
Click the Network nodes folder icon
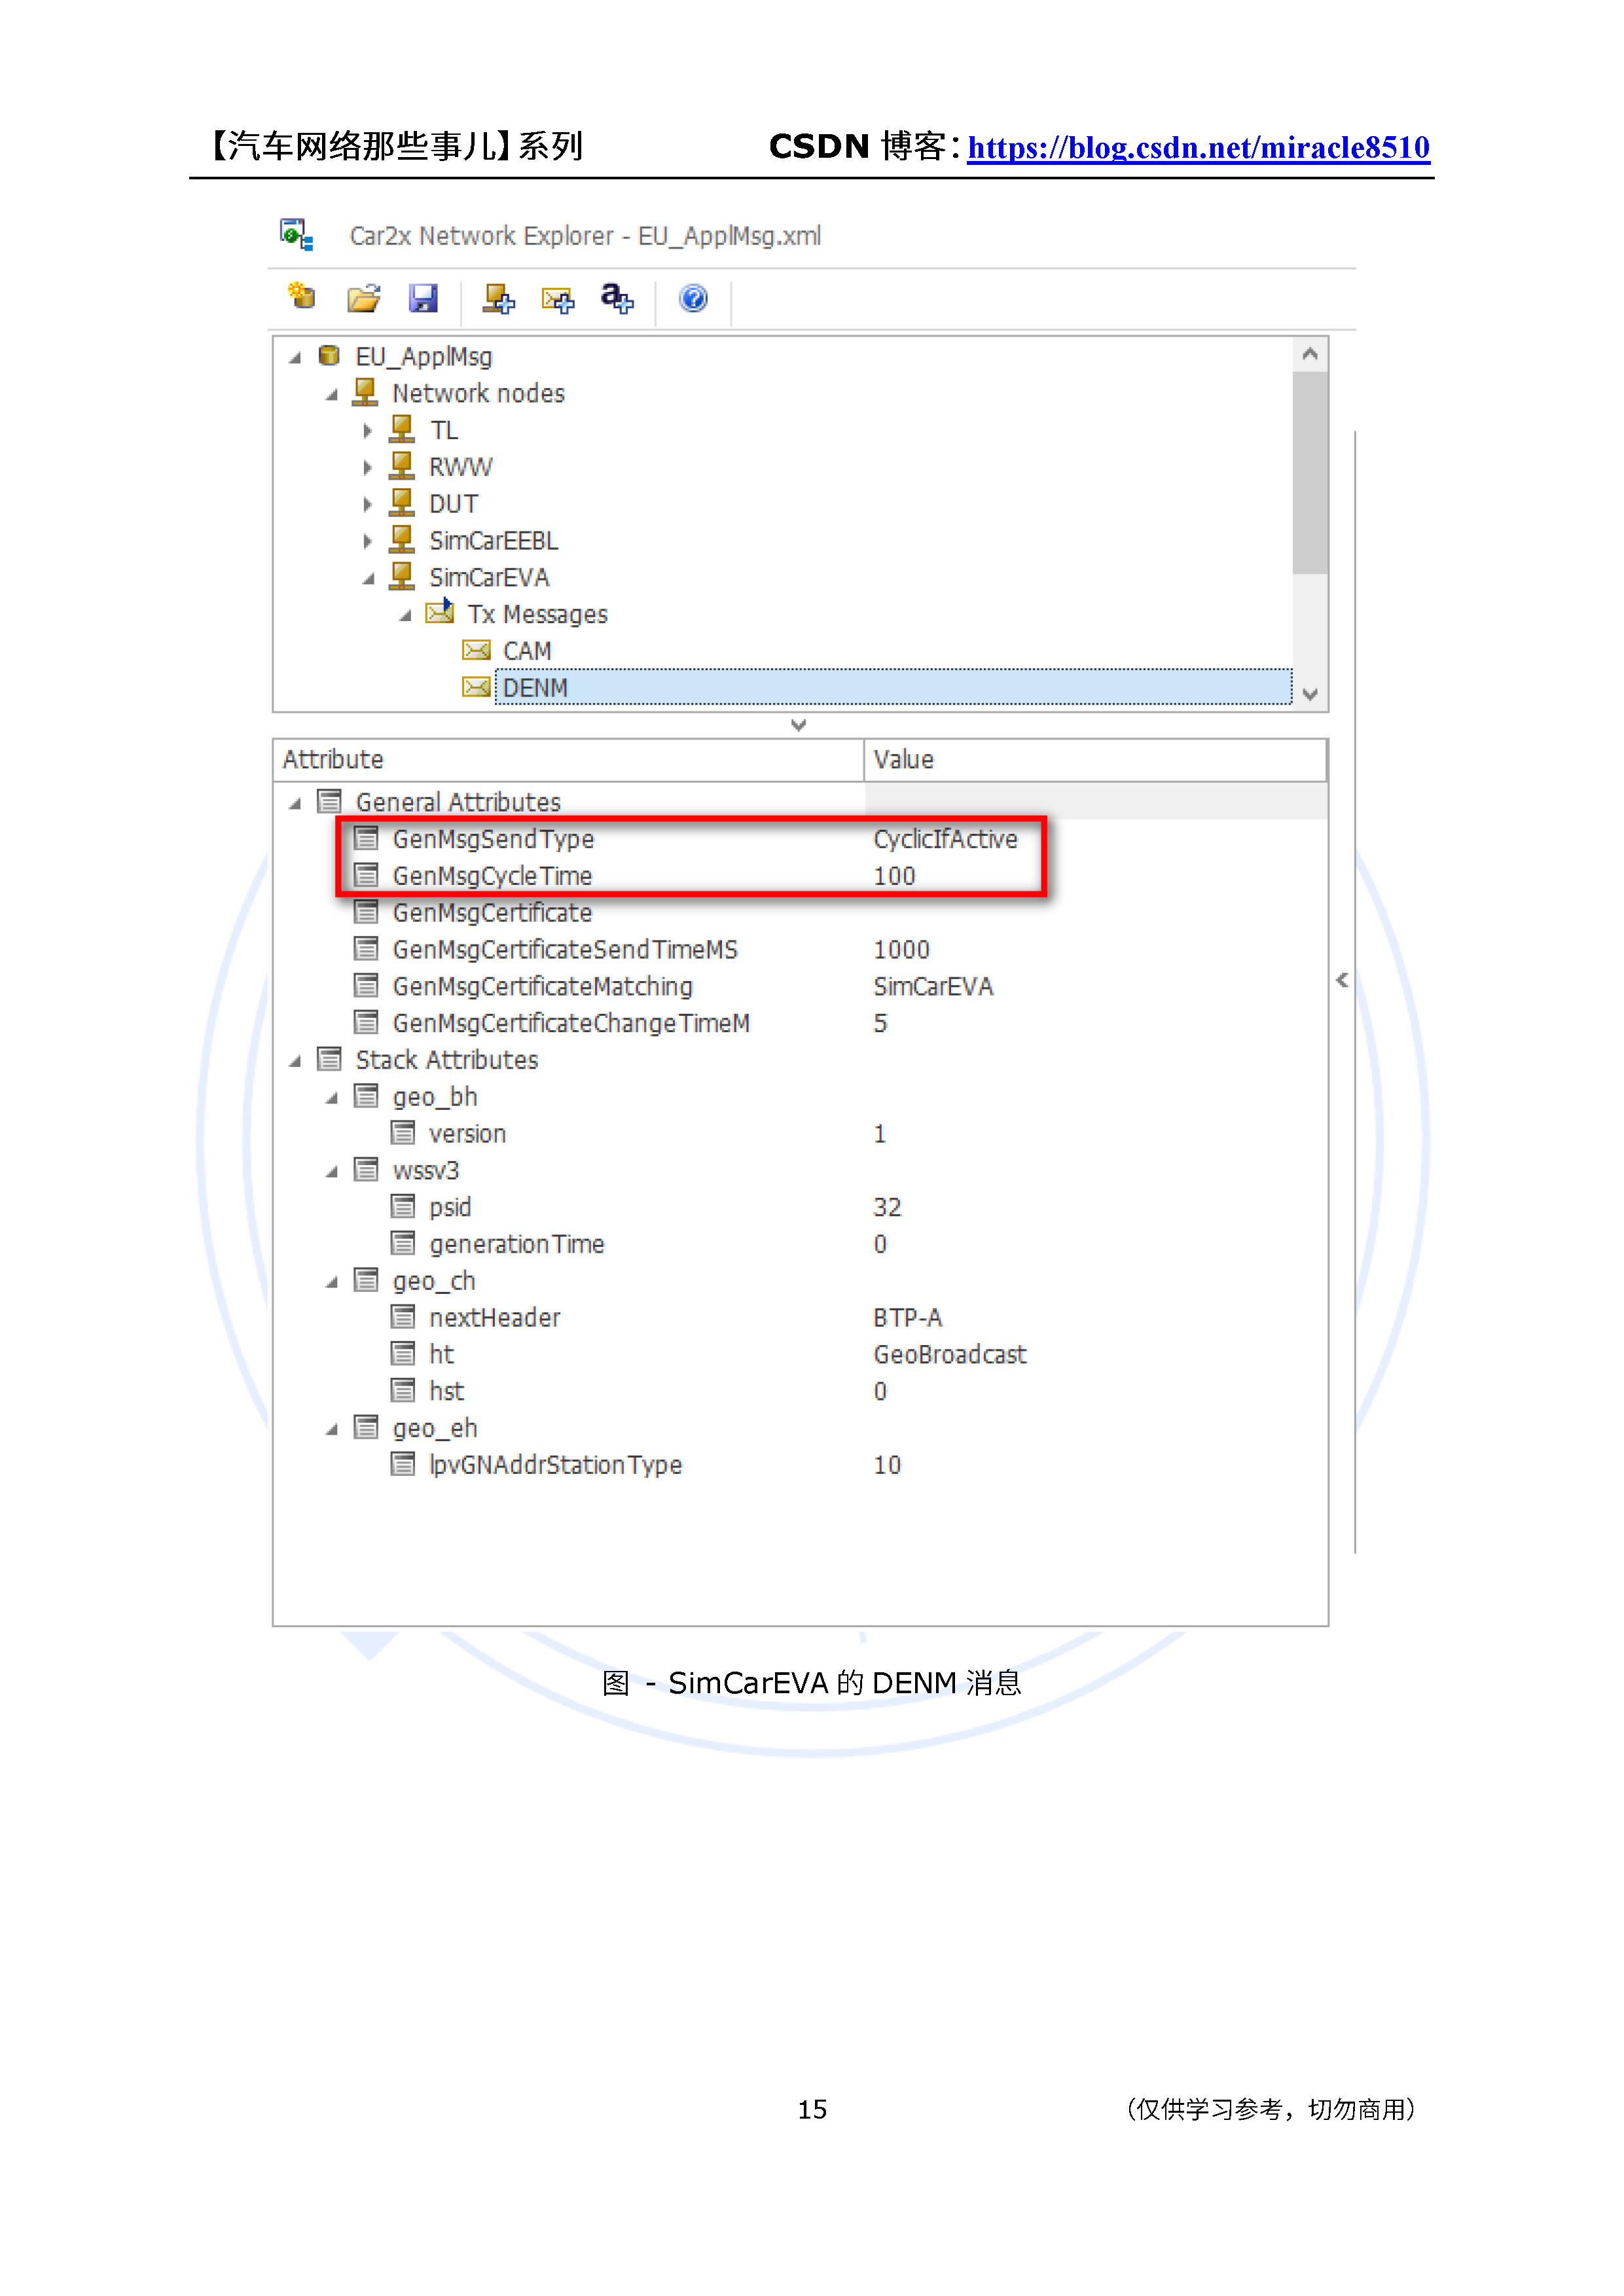point(365,392)
